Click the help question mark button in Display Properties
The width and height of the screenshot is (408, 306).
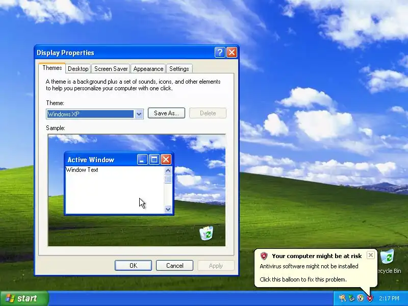(220, 53)
